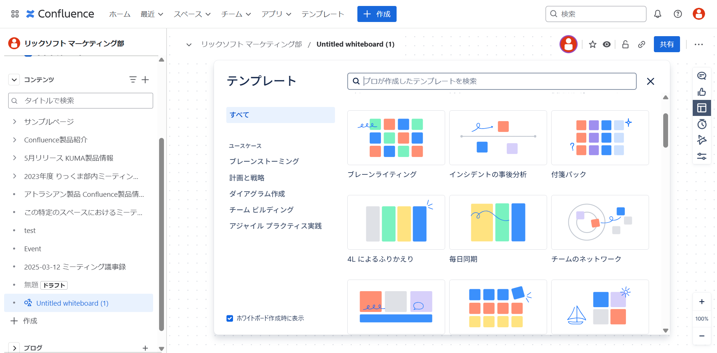Image resolution: width=717 pixels, height=353 pixels.
Task: Copy link with the chain icon
Action: (642, 44)
